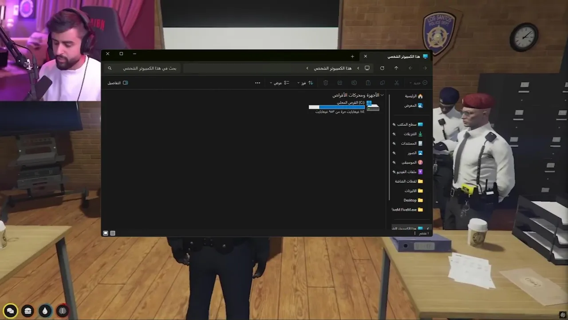Add a new tab with plus button
This screenshot has height=320, width=568.
(x=352, y=56)
